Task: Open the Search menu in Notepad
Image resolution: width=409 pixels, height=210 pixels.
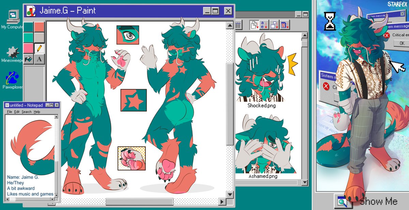Action: coord(27,112)
